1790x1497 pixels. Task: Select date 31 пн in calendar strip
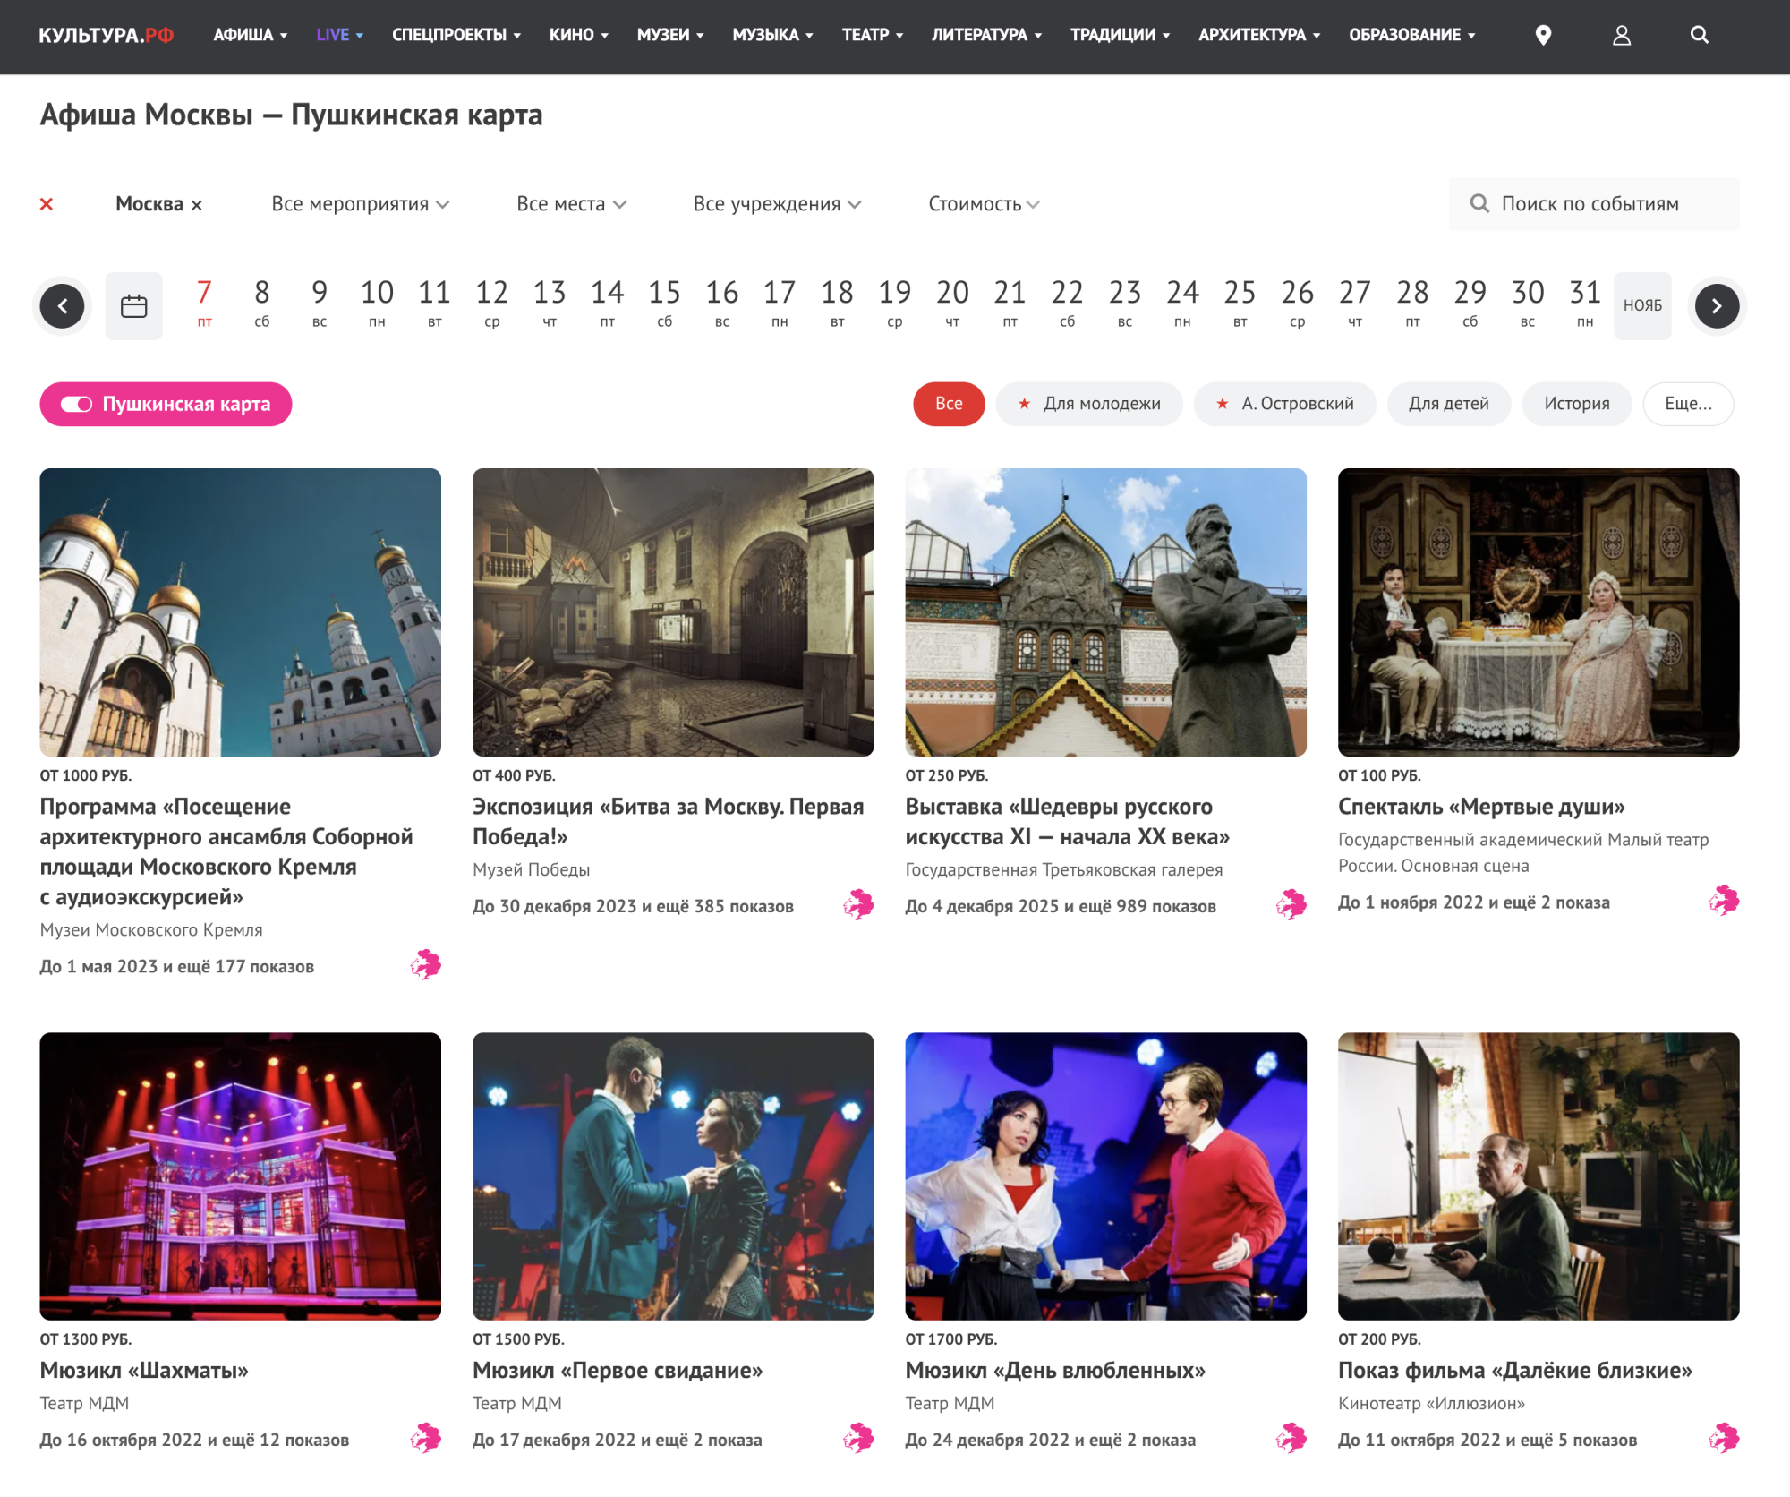point(1585,303)
